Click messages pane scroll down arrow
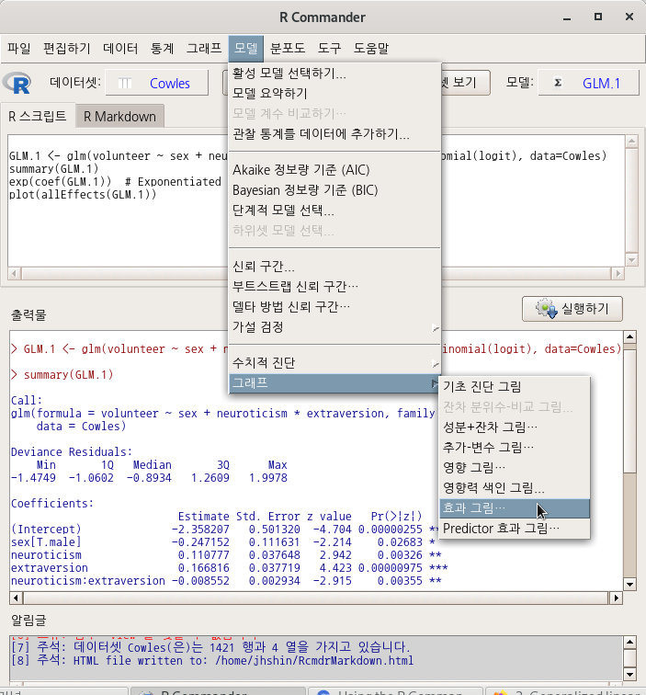 (629, 675)
